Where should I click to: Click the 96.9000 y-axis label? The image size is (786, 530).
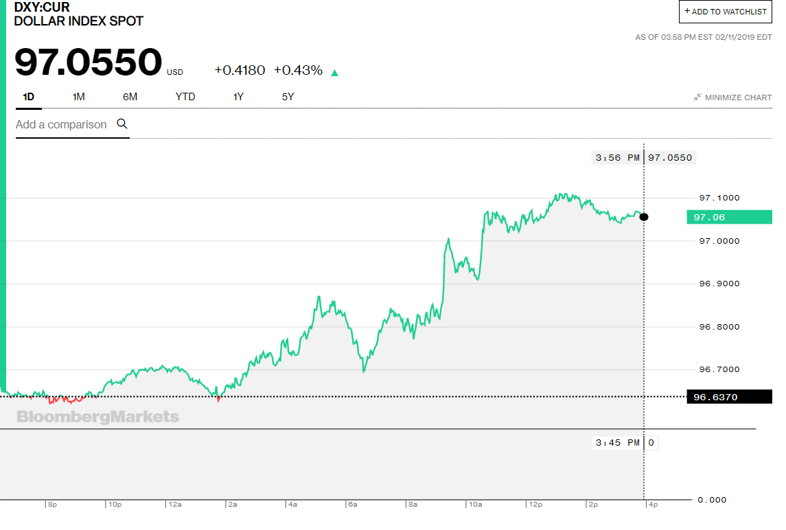[719, 284]
